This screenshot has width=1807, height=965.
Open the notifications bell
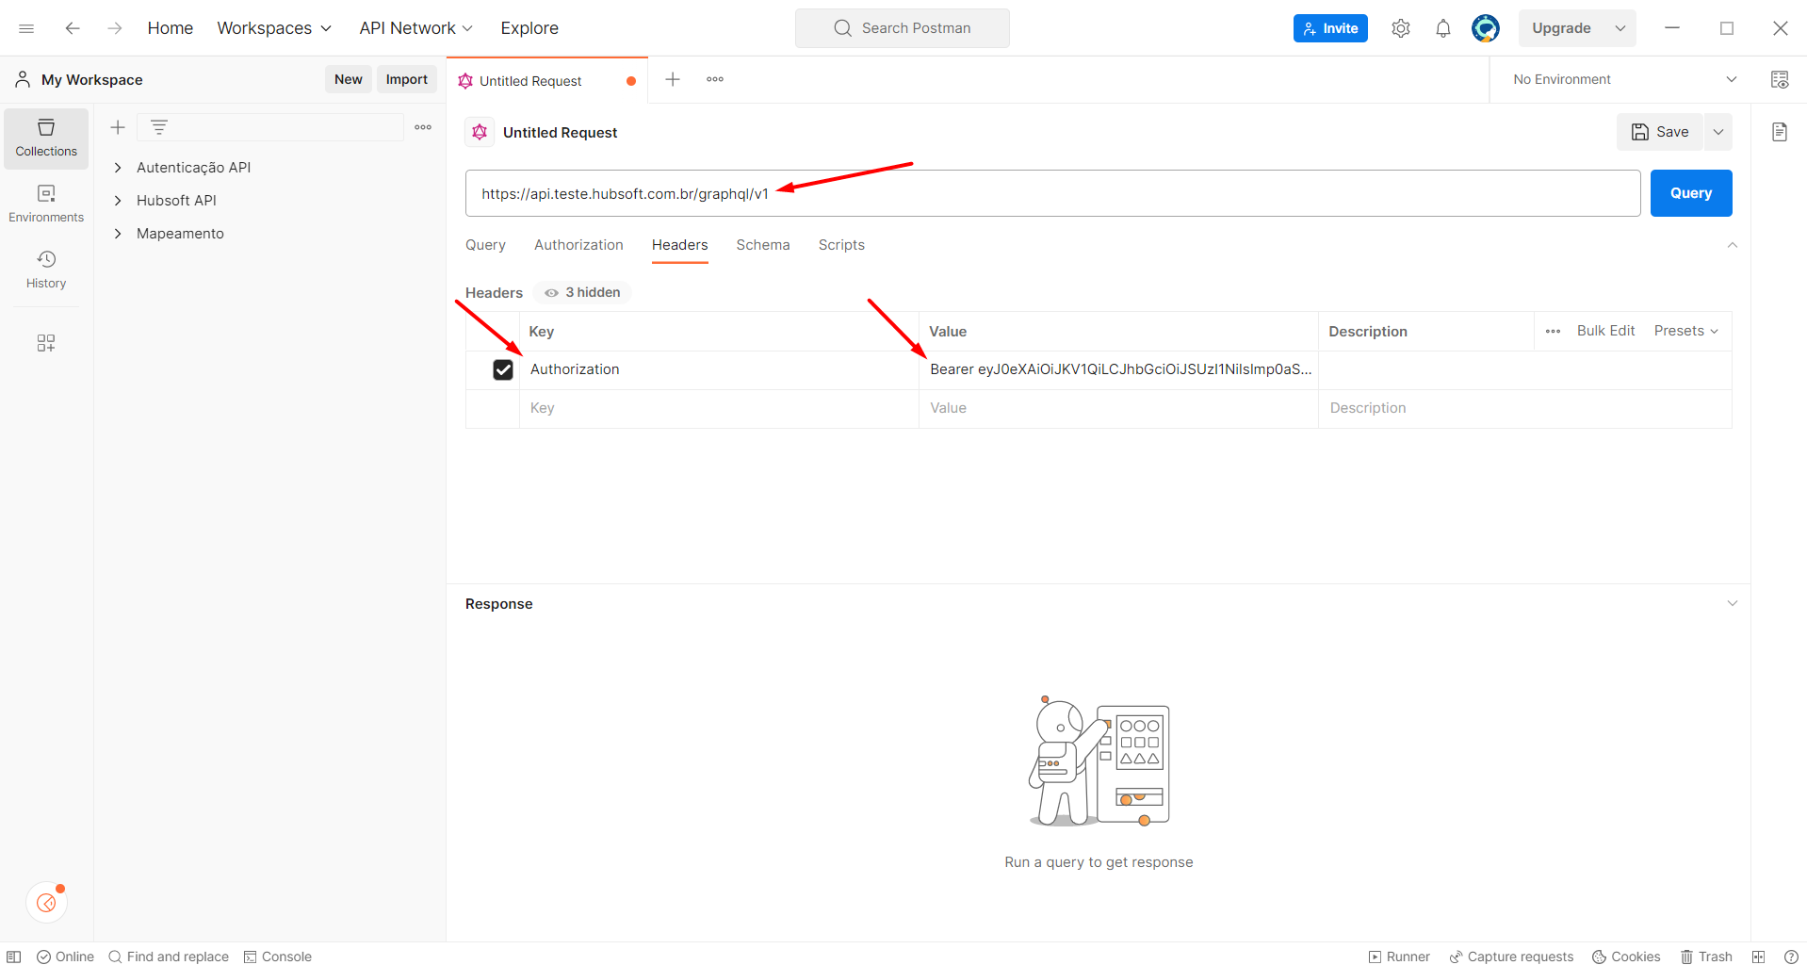point(1443,28)
